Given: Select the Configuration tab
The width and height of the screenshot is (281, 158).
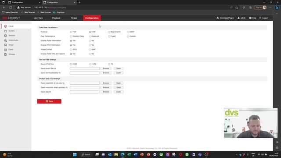Looking at the screenshot, I should click(92, 18).
